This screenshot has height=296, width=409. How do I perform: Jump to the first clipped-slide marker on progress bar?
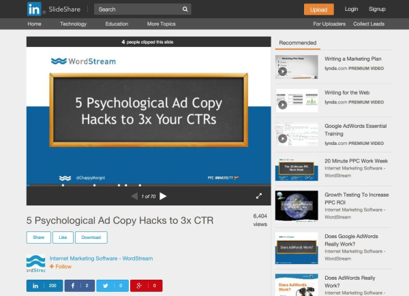point(63,185)
